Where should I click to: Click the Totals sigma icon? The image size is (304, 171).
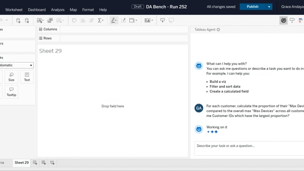coord(100,20)
